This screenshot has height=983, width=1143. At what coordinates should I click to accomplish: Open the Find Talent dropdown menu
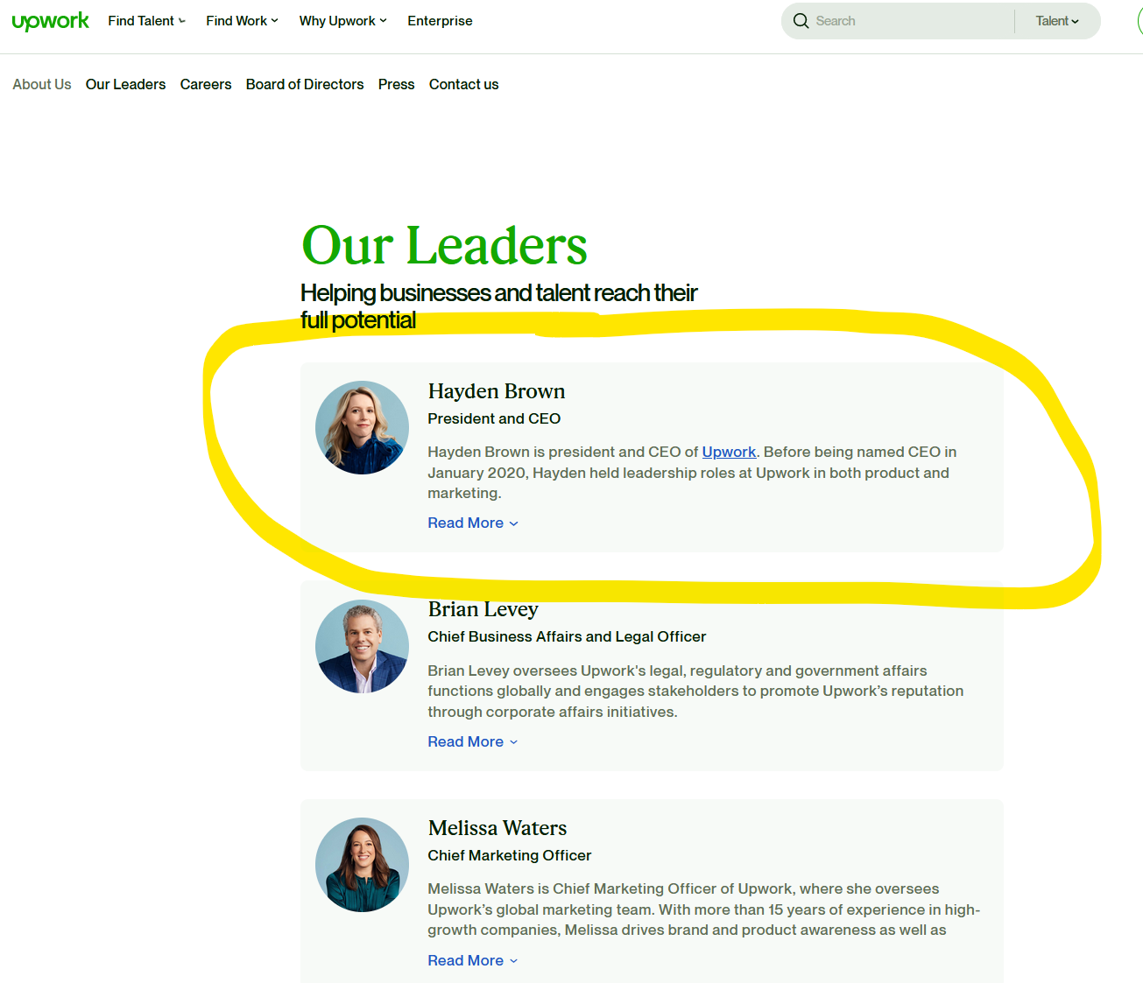146,21
